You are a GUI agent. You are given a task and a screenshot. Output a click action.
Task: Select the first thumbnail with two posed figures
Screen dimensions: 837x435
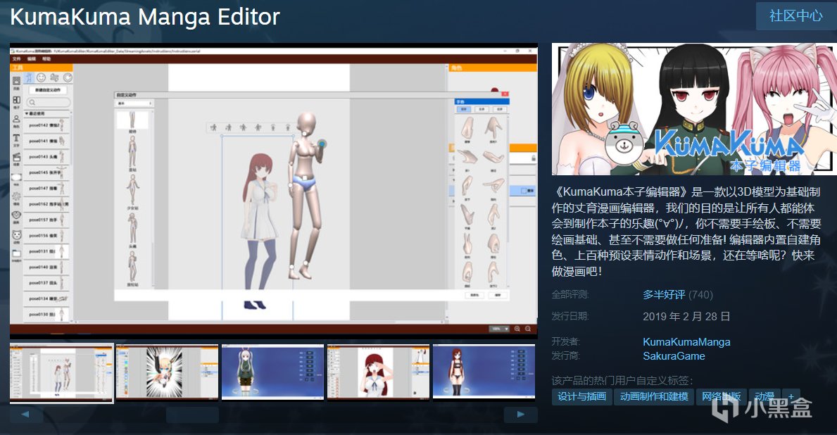[62, 373]
